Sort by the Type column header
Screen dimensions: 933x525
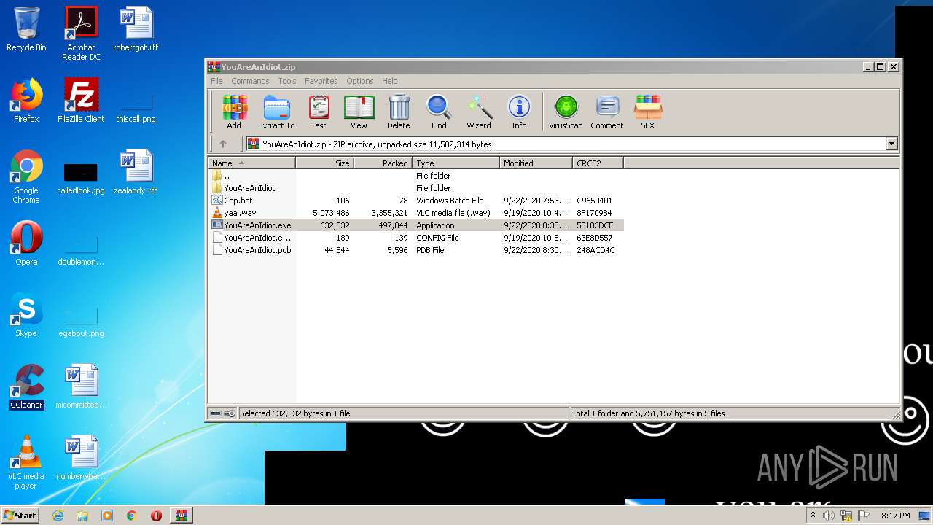[456, 163]
